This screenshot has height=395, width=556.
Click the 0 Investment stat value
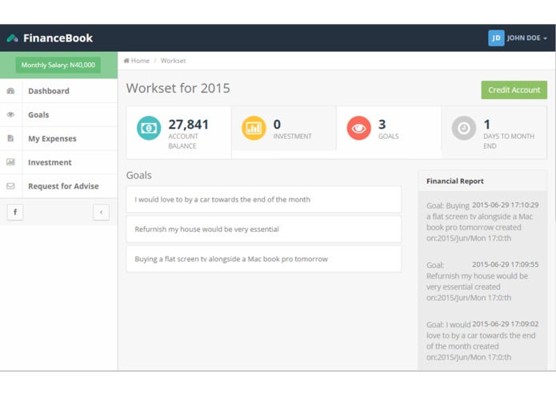click(x=277, y=125)
